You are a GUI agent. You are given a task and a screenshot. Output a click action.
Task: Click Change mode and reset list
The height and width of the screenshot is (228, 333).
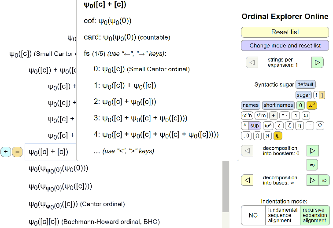285,46
